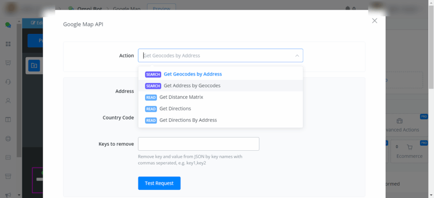Close the Google Map API dialog
The width and height of the screenshot is (434, 198).
coord(374,21)
